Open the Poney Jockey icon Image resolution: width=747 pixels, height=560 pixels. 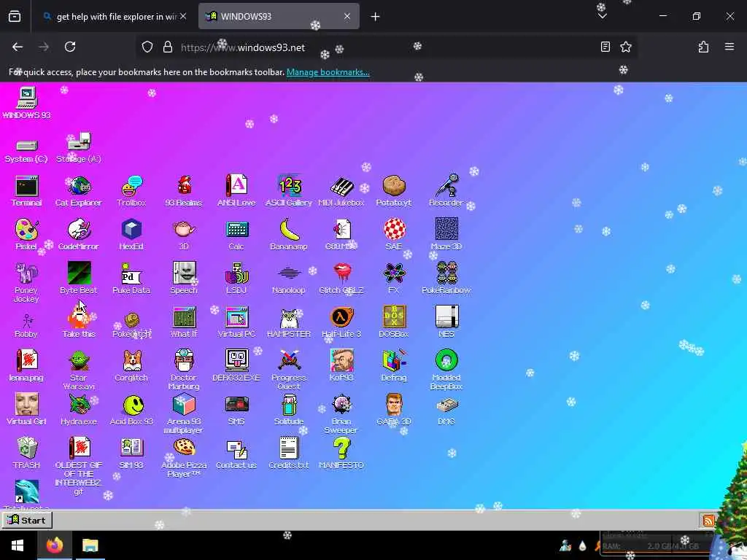[x=27, y=283]
